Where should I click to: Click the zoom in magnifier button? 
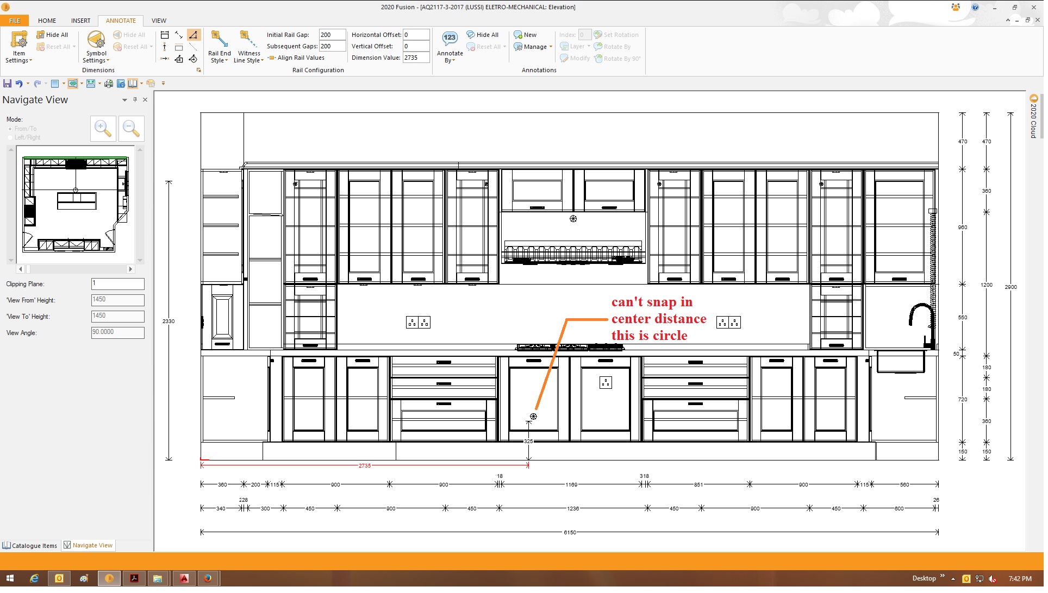tap(103, 129)
